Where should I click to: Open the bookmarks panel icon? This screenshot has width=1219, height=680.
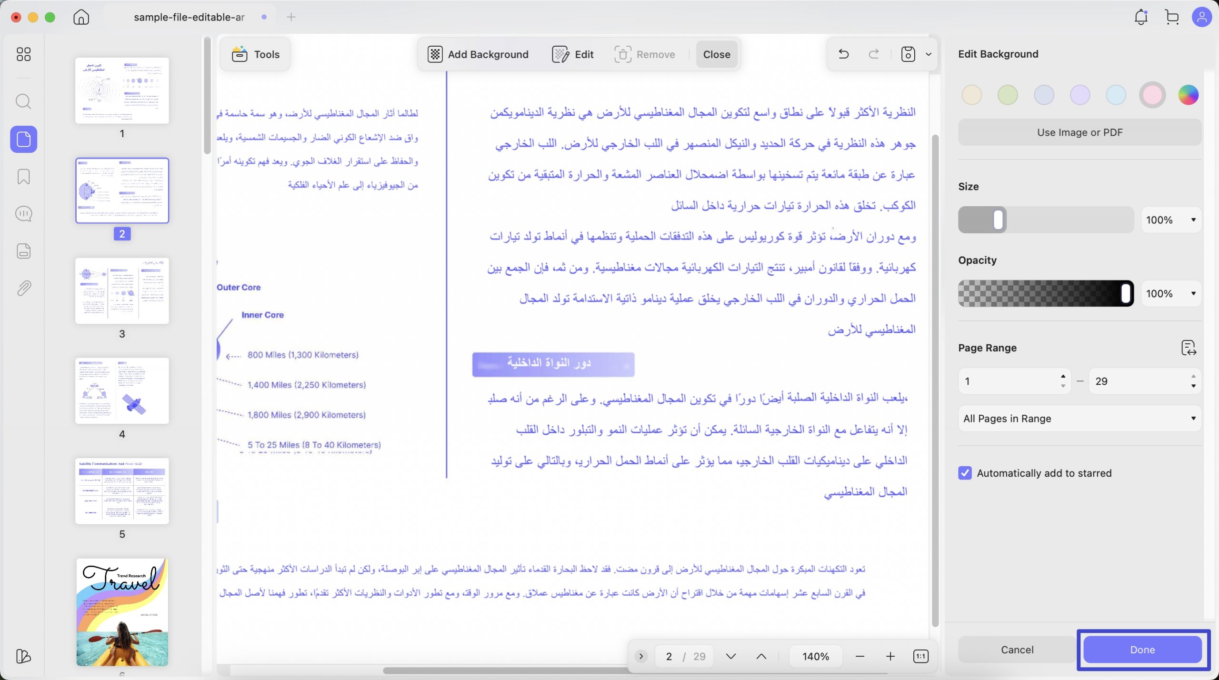click(x=23, y=177)
